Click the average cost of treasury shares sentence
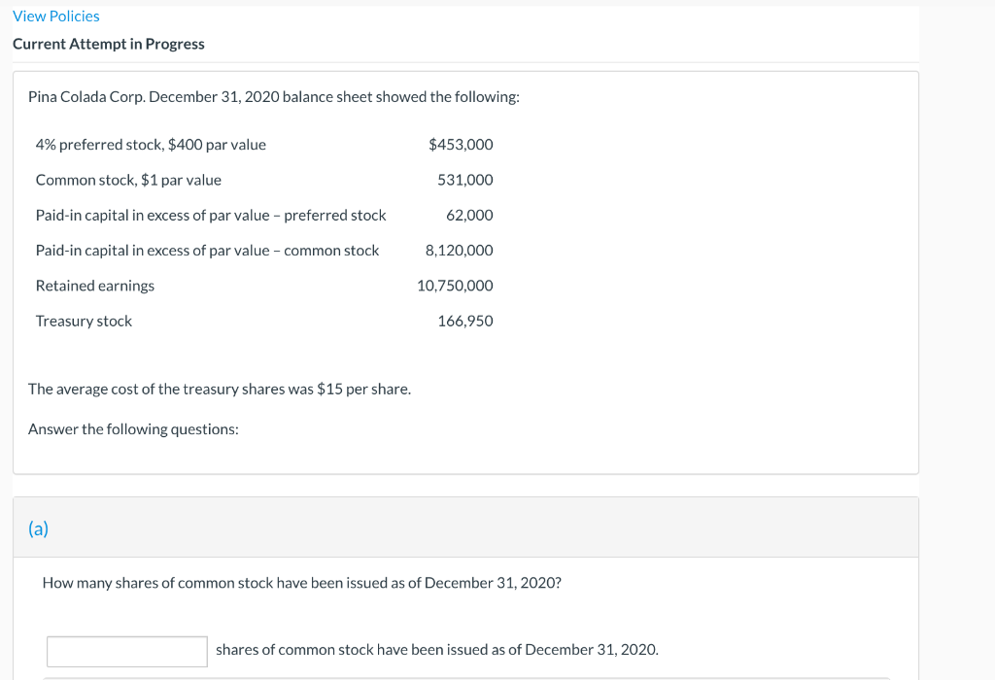995x680 pixels. pyautogui.click(x=219, y=389)
